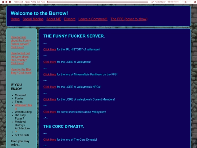
Task: Click 'Medieval History / Architecture' list item
Action: click(22, 125)
